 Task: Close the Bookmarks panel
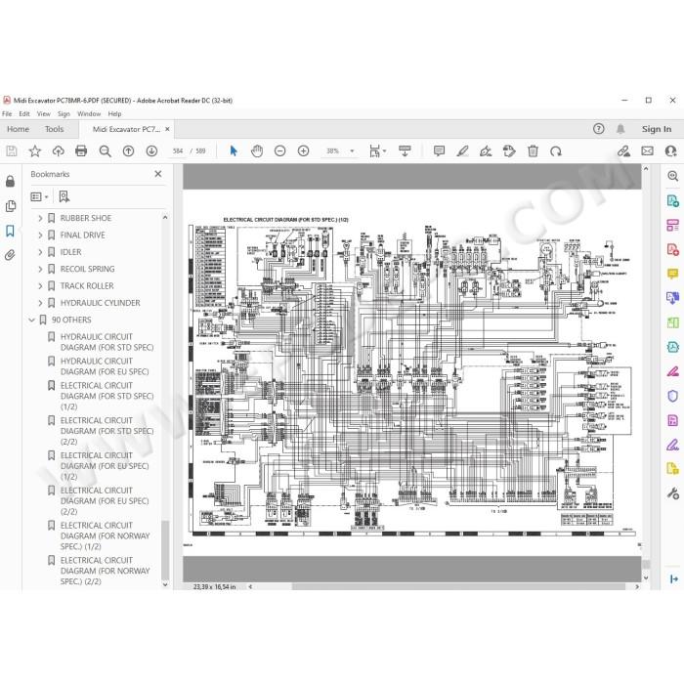[158, 174]
